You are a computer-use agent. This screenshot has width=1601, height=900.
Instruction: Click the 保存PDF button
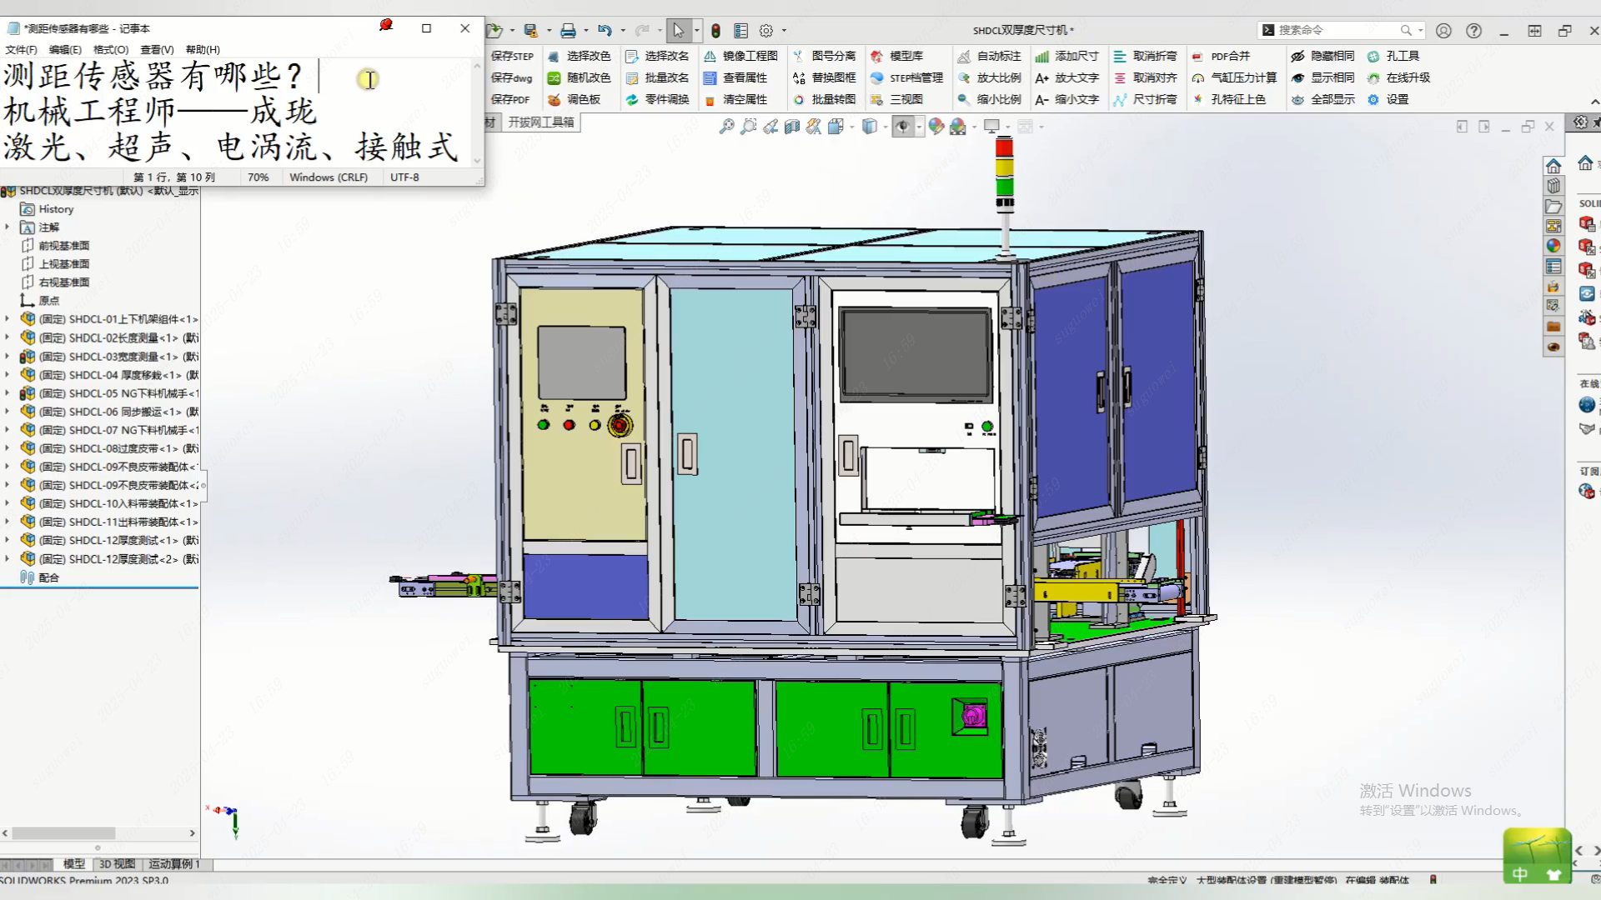point(510,99)
